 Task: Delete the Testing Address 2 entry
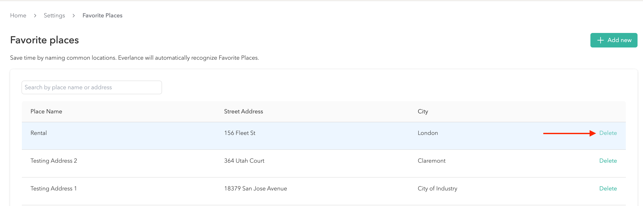608,161
